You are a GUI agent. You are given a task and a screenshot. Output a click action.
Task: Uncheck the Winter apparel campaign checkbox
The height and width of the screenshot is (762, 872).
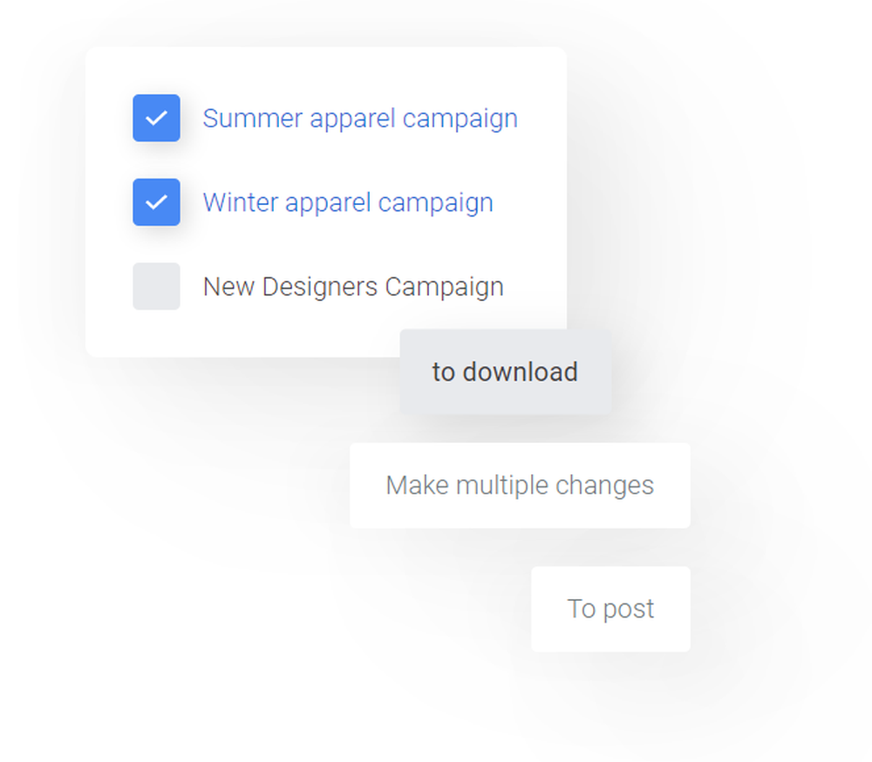coord(156,202)
